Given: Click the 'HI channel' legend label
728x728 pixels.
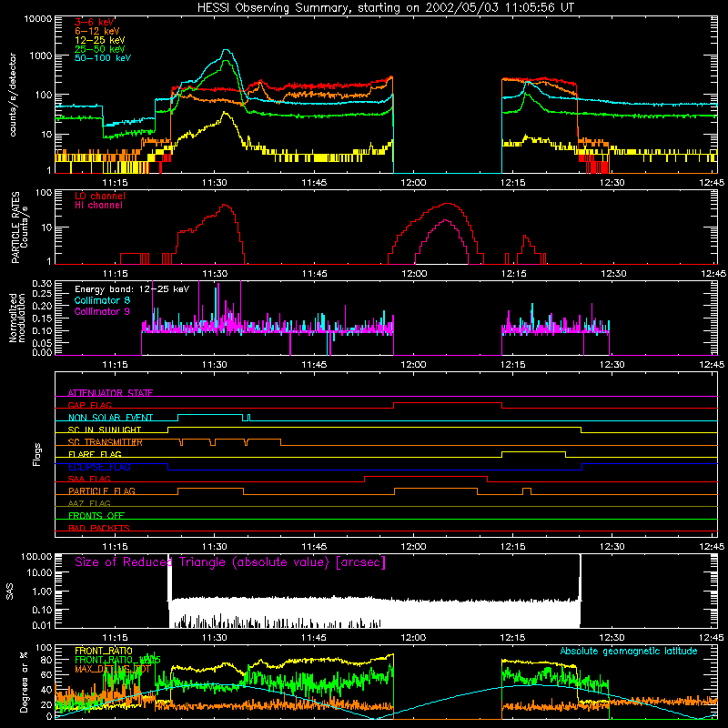Looking at the screenshot, I should 98,205.
